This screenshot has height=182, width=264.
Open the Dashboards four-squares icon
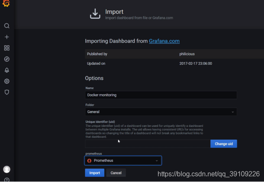pos(7,48)
